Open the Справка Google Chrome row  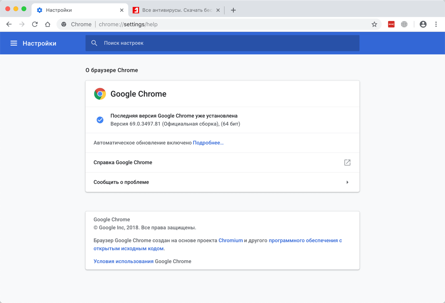pos(222,163)
